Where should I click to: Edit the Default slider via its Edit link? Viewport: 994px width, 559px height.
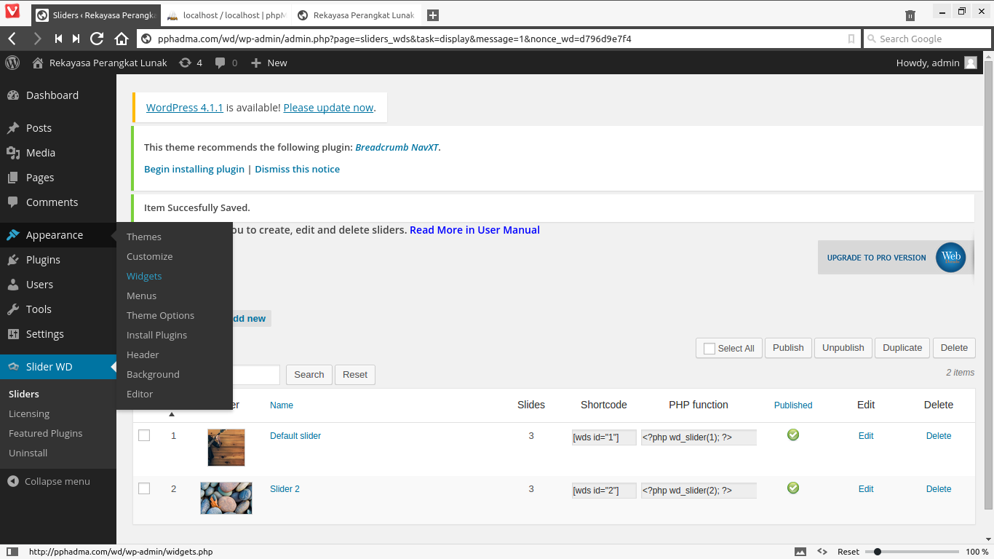point(866,436)
